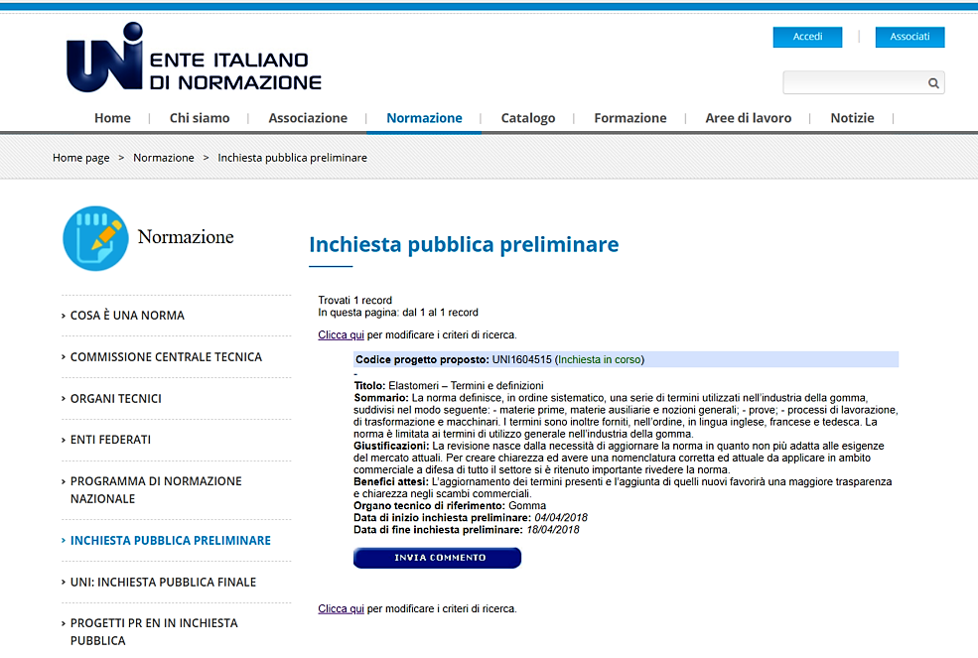
Task: Click the top Clicca qui link
Action: pyautogui.click(x=341, y=335)
